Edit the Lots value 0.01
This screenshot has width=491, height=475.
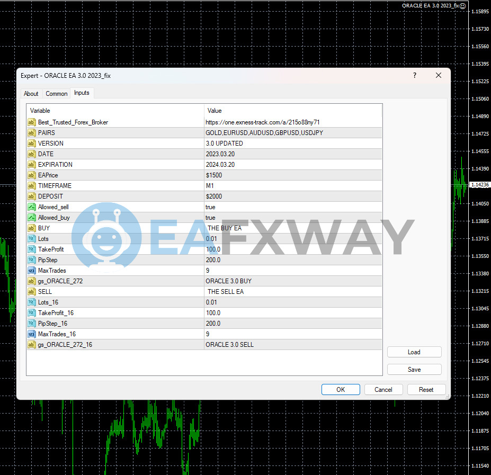point(211,239)
